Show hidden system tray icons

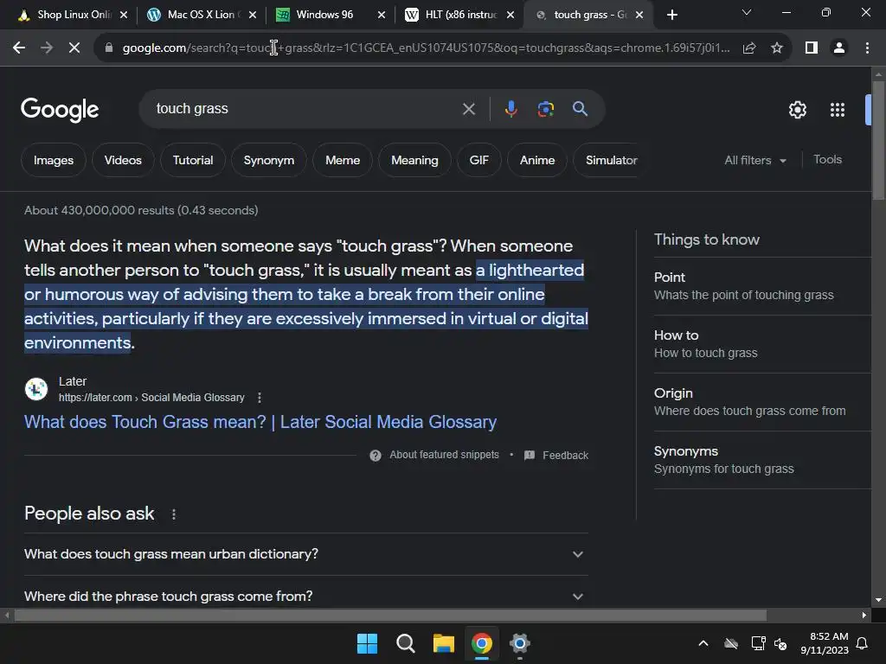tap(703, 643)
